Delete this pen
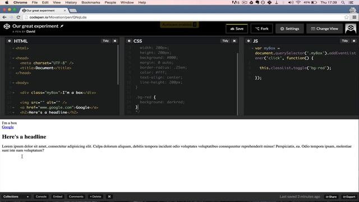This screenshot has width=359, height=202. pyautogui.click(x=95, y=196)
